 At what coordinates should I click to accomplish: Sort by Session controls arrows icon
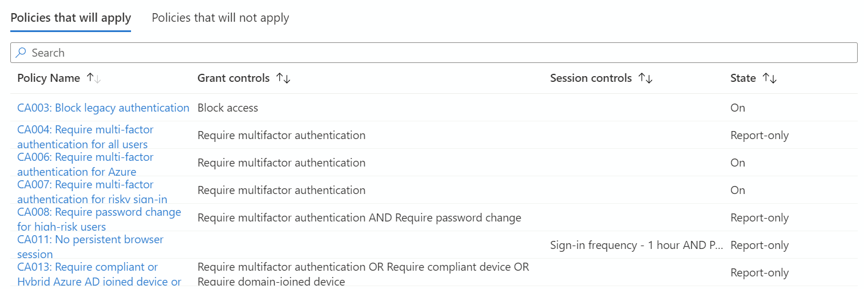pyautogui.click(x=645, y=78)
